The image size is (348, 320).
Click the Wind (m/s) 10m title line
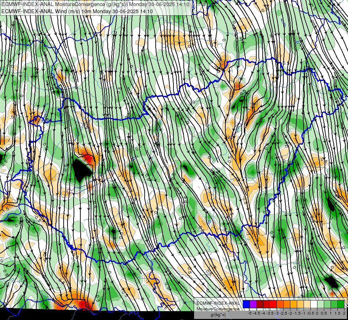pyautogui.click(x=77, y=11)
